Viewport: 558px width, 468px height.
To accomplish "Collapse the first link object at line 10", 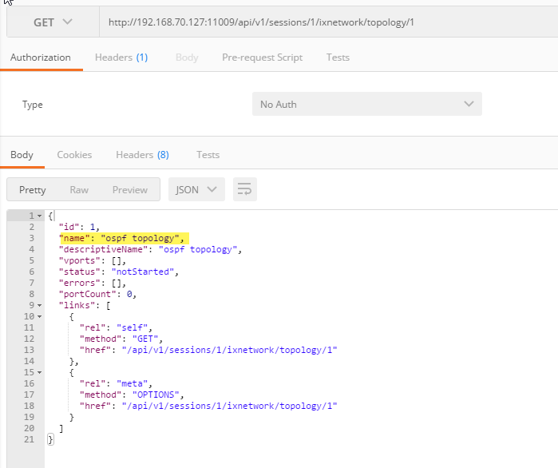I will tap(40, 316).
